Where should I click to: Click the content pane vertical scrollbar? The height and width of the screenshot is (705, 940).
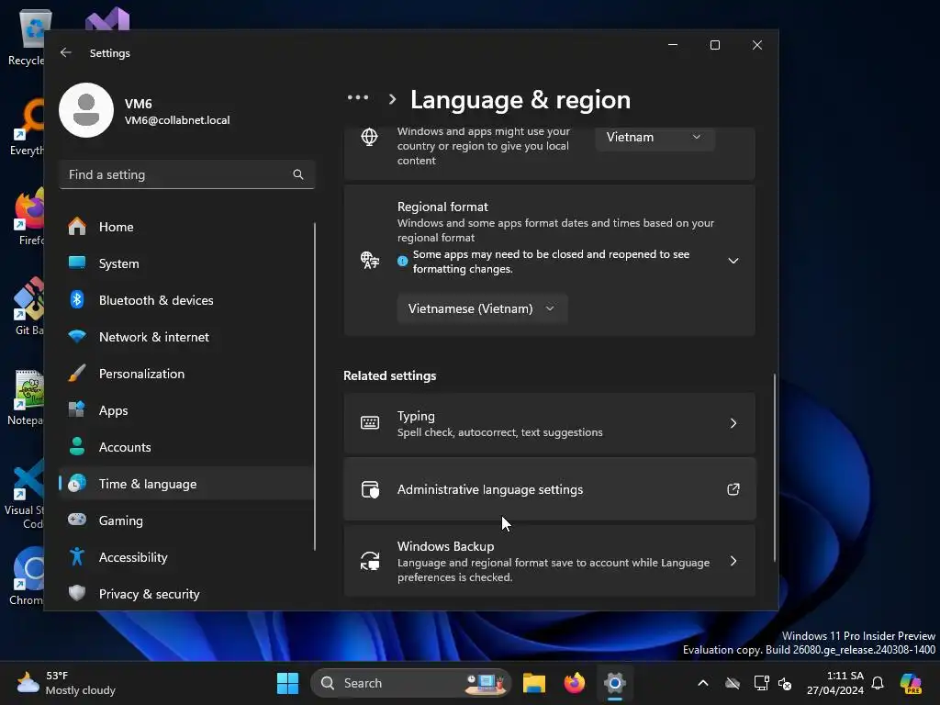[x=775, y=467]
